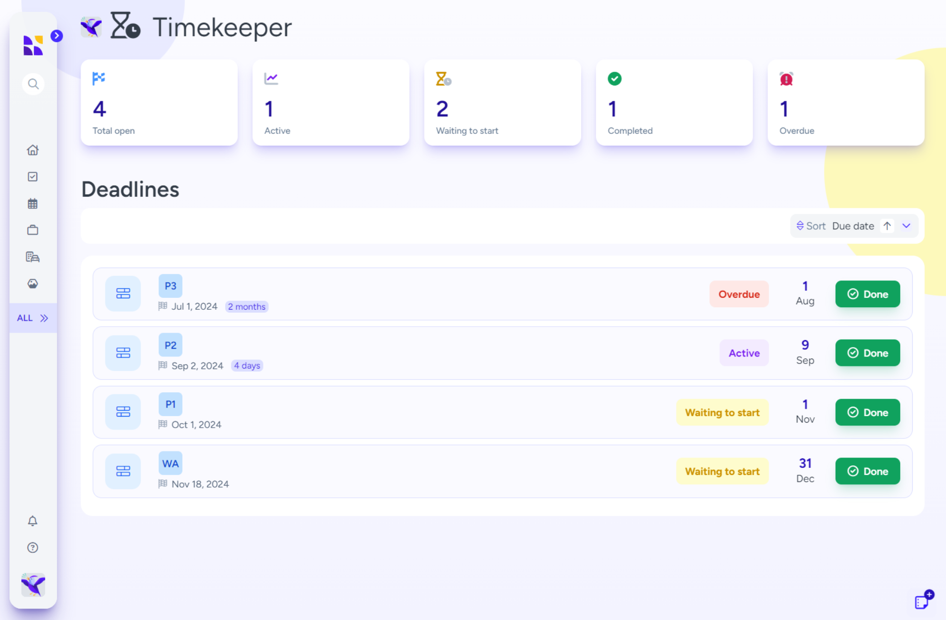The image size is (946, 620).
Task: Select the Total open summary card
Action: click(159, 103)
